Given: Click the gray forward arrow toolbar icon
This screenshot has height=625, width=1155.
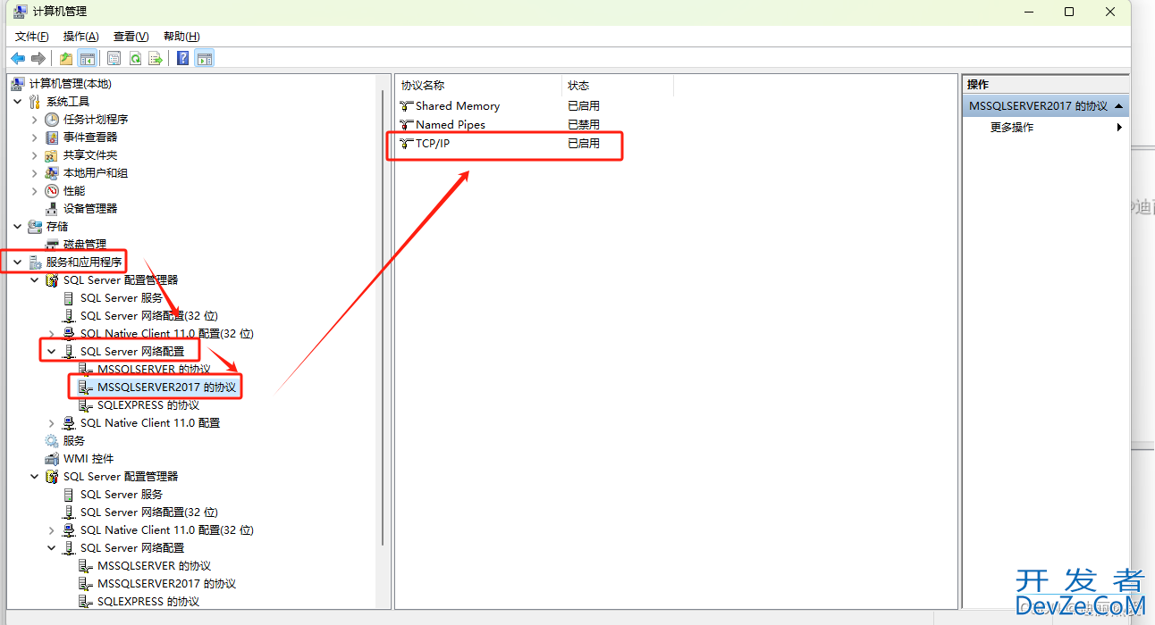Looking at the screenshot, I should pyautogui.click(x=38, y=58).
